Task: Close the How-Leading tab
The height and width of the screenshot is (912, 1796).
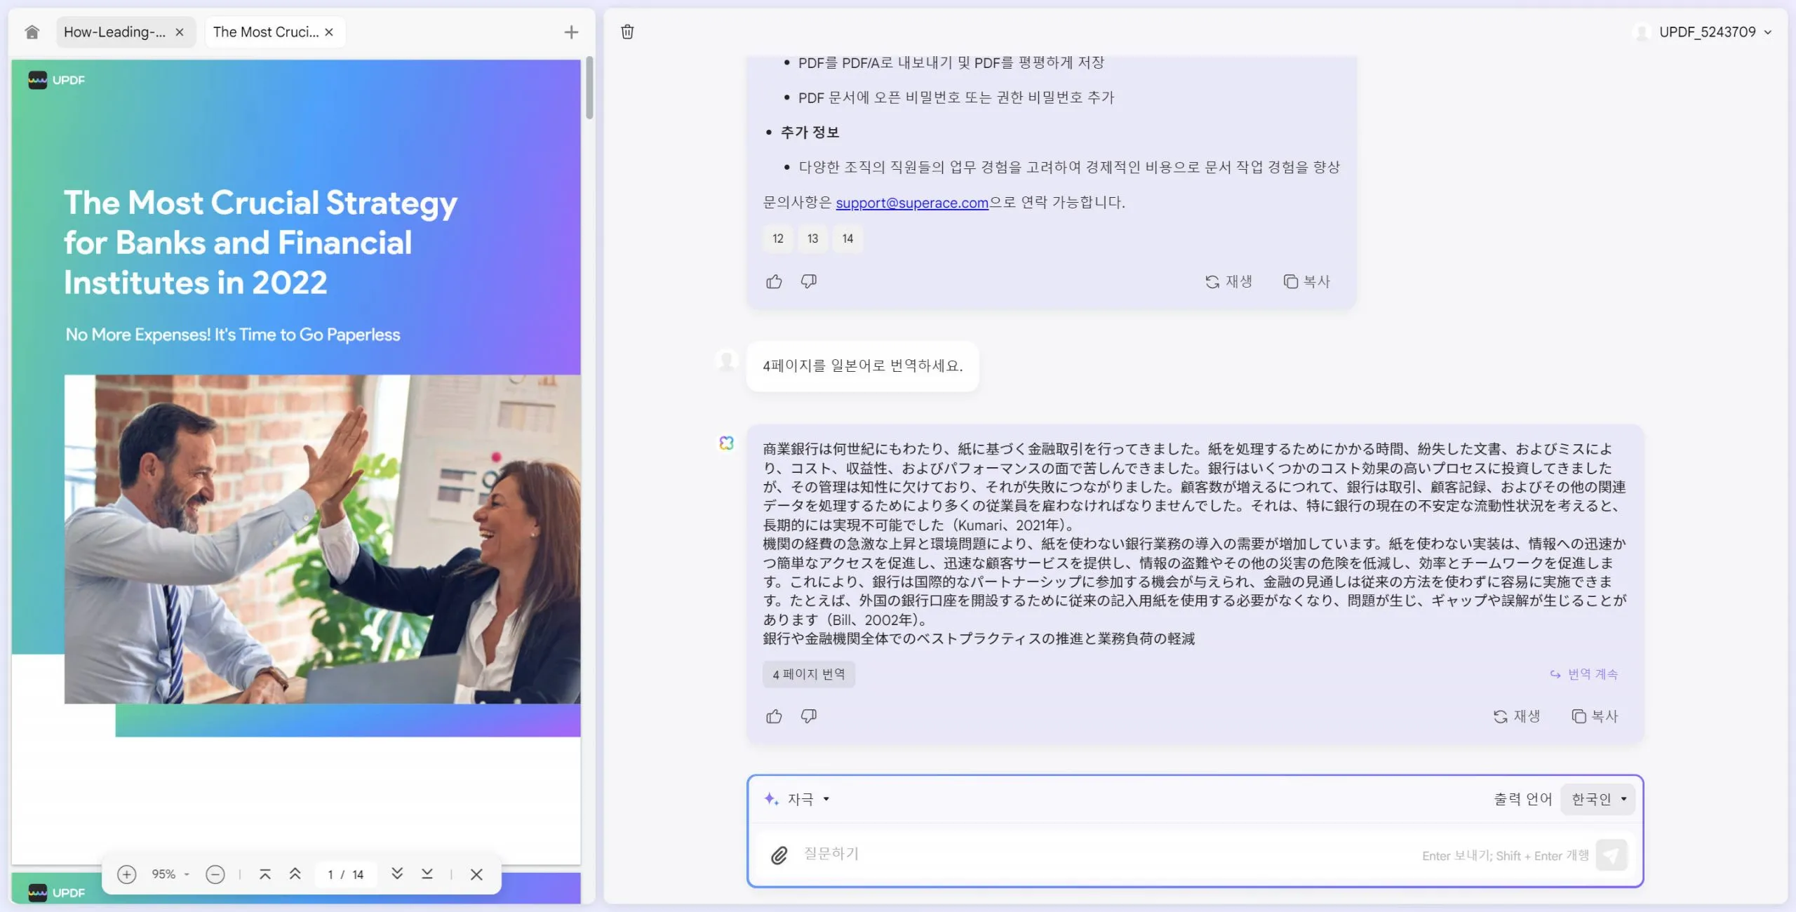Action: 180,32
